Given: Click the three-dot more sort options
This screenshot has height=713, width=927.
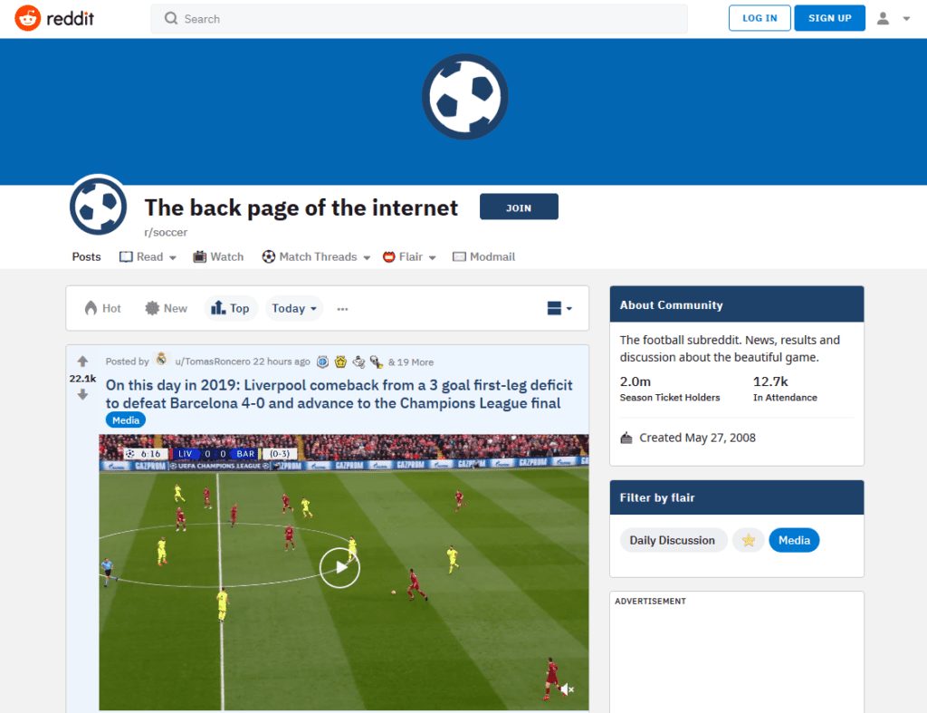Looking at the screenshot, I should click(342, 309).
